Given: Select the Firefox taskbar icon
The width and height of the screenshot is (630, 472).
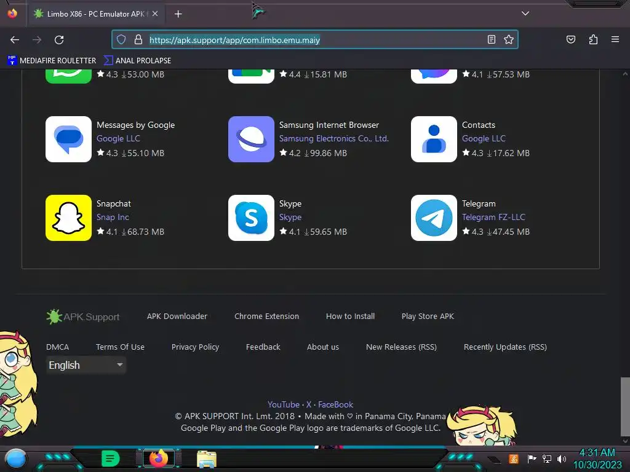Looking at the screenshot, I should click(x=158, y=458).
